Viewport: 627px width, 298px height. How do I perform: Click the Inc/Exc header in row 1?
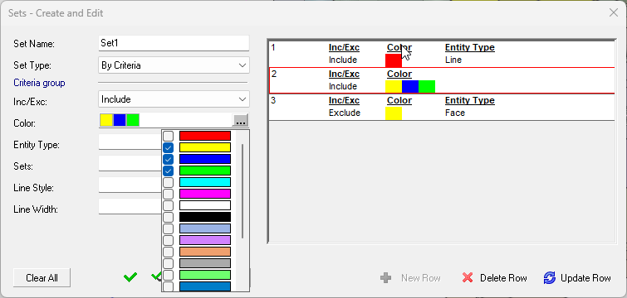[x=344, y=48]
